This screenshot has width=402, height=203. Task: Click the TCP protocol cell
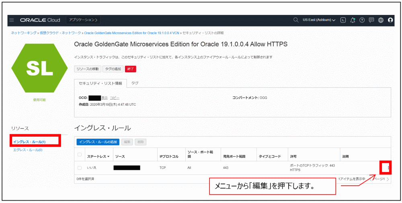[162, 168]
